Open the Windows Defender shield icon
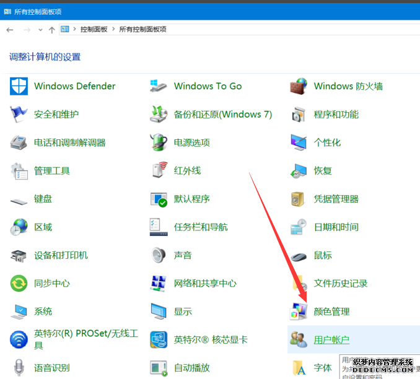This screenshot has width=420, height=379. tap(19, 86)
